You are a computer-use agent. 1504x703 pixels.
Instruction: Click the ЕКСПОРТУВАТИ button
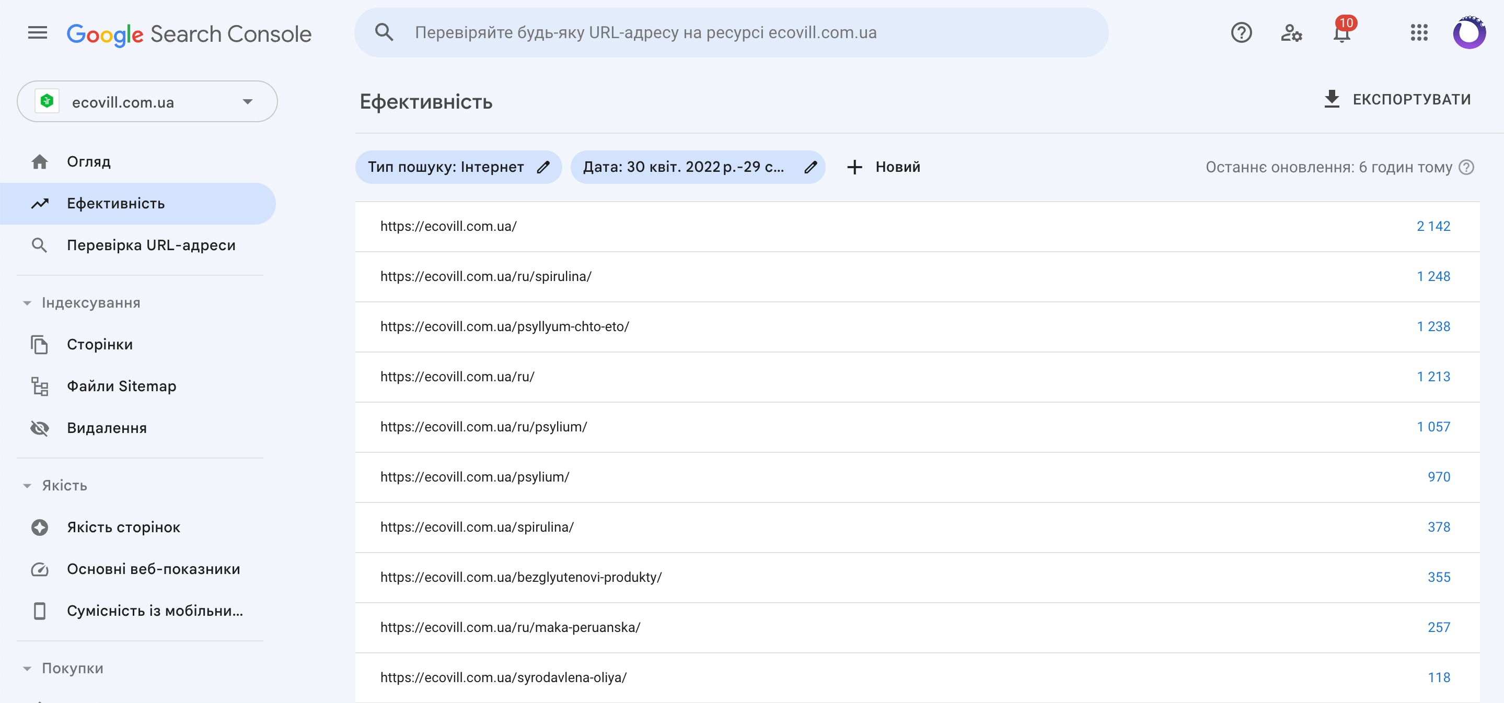[x=1396, y=100]
